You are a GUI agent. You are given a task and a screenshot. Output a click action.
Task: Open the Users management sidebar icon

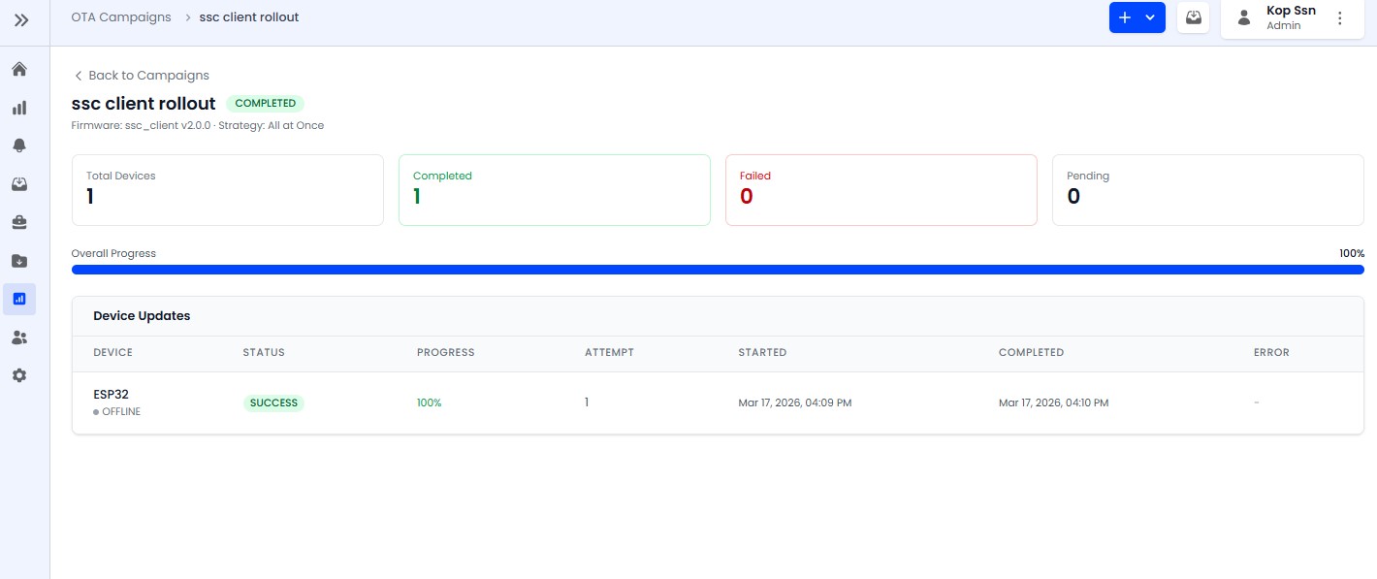point(19,337)
